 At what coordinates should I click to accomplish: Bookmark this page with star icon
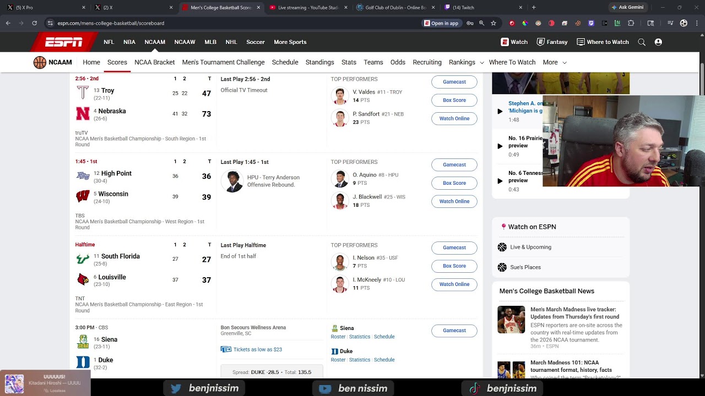(x=493, y=23)
